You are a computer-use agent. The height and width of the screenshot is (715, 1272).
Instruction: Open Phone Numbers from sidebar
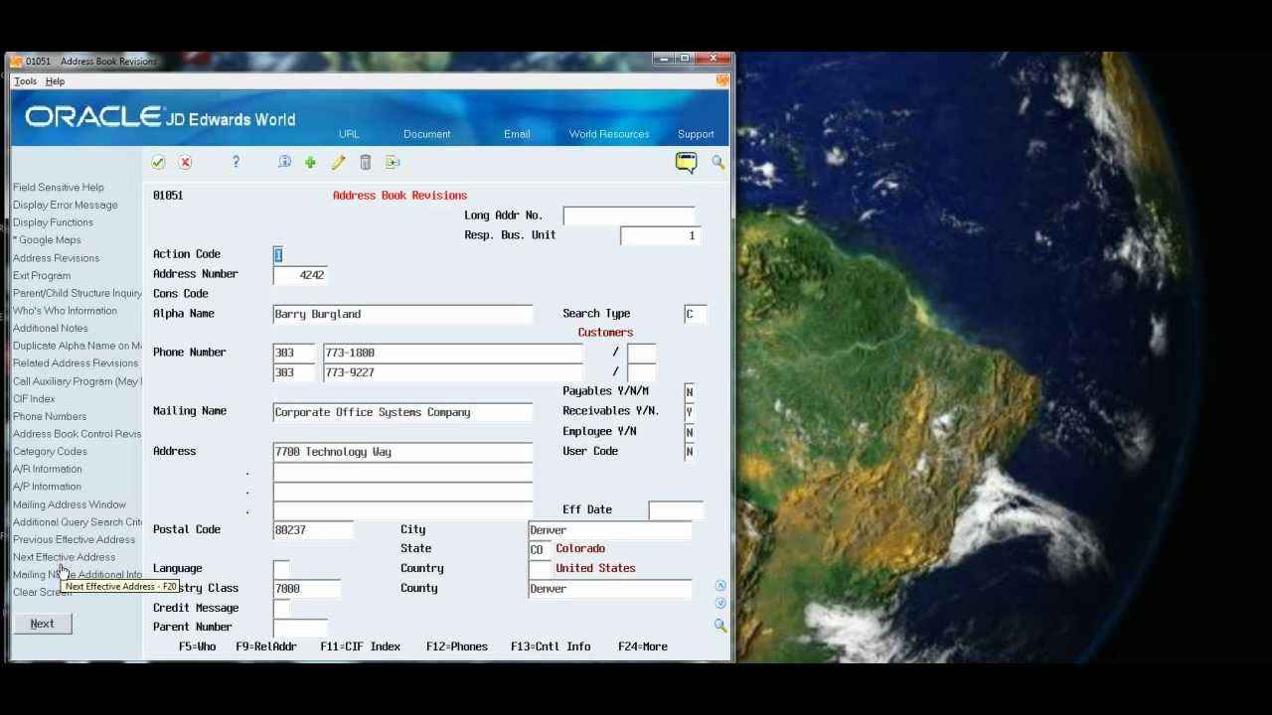click(50, 417)
